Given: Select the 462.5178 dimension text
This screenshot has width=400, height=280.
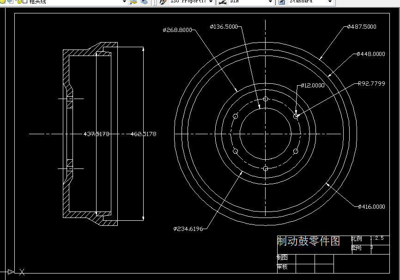Looking at the screenshot, I should point(143,134).
